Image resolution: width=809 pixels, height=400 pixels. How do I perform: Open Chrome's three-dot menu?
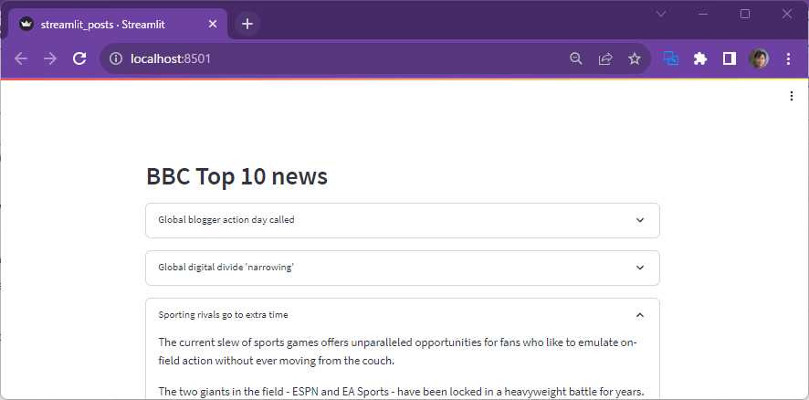tap(788, 58)
